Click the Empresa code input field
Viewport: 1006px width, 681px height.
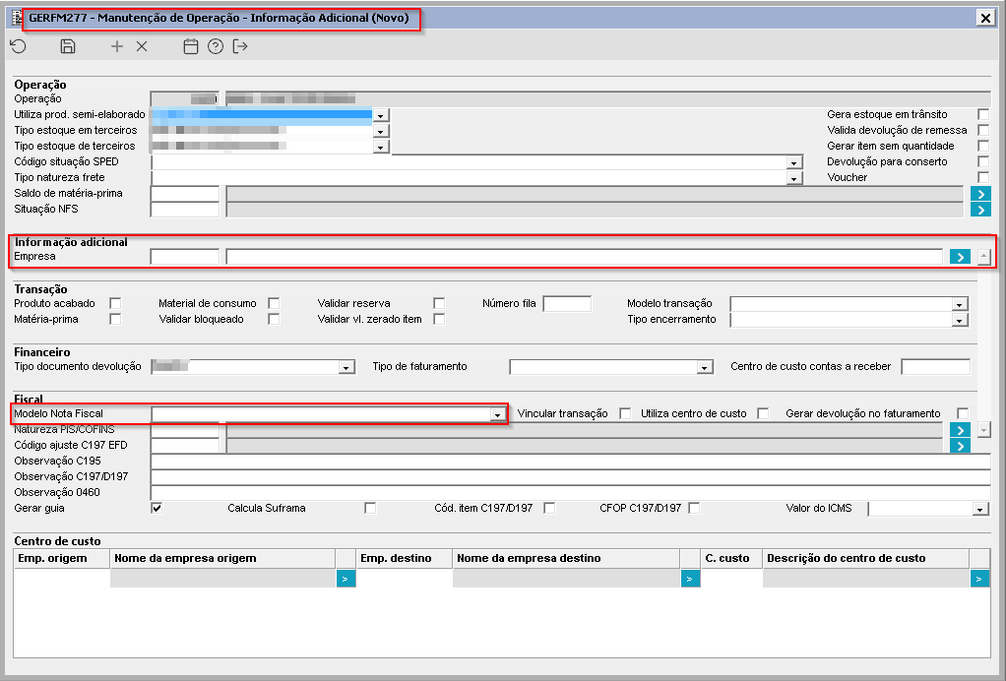tap(185, 257)
